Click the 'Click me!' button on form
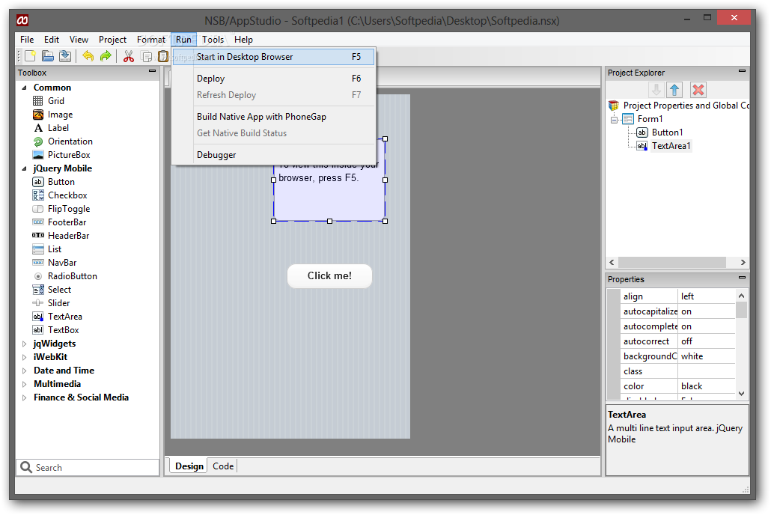The image size is (771, 515). (x=329, y=276)
